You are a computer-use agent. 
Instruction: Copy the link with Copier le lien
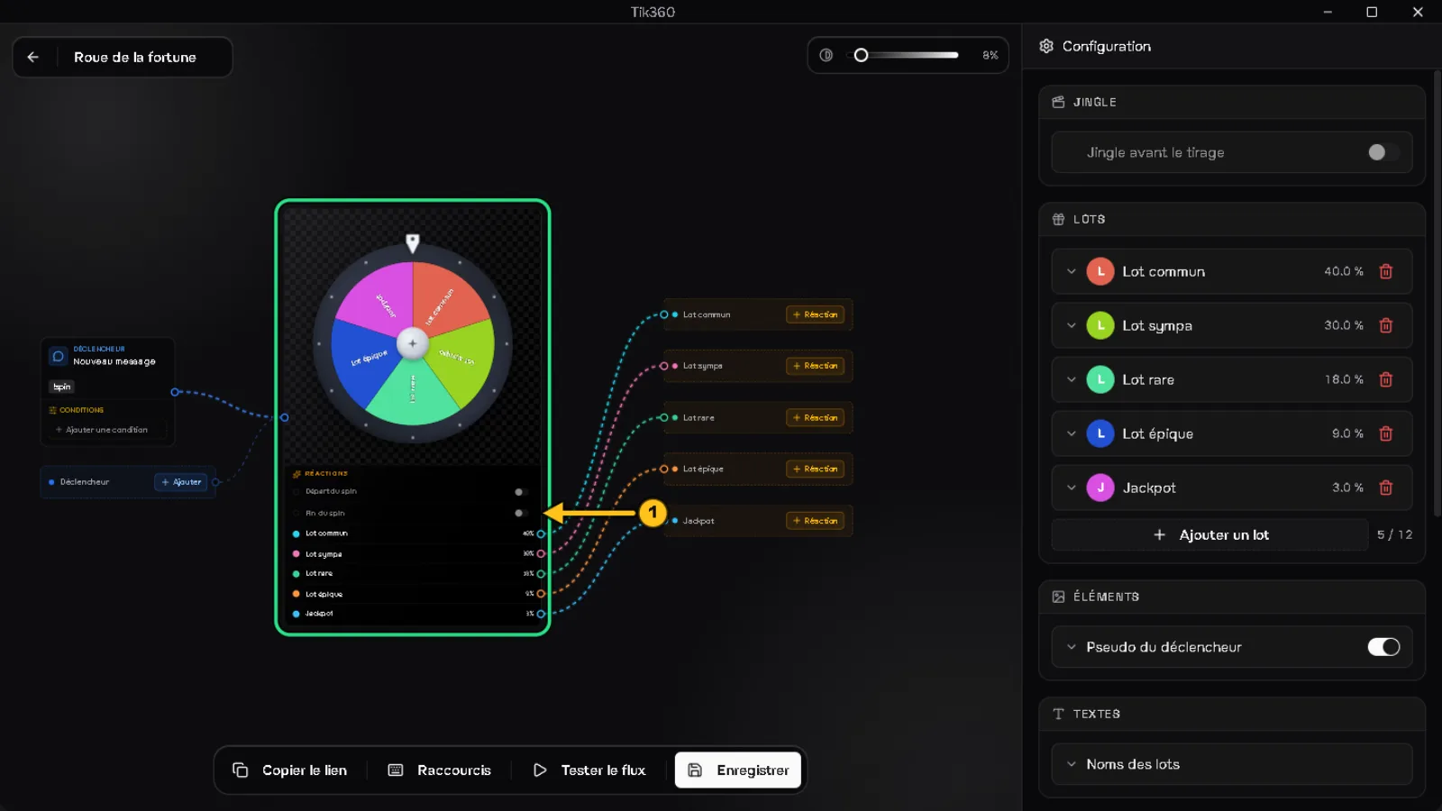[289, 770]
